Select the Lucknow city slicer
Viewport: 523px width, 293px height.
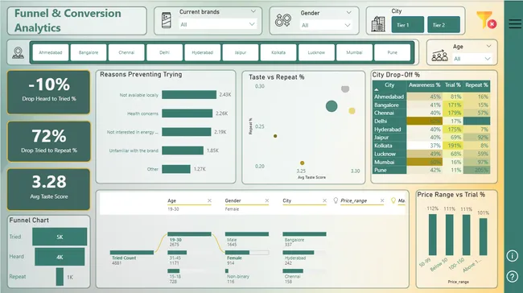tap(316, 52)
